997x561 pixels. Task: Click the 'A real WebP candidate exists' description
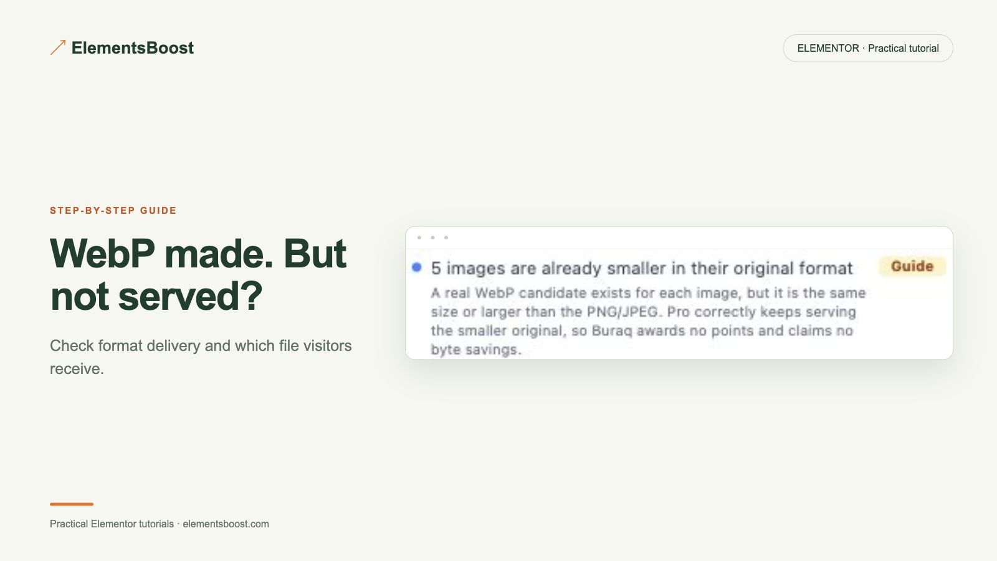[x=648, y=321]
